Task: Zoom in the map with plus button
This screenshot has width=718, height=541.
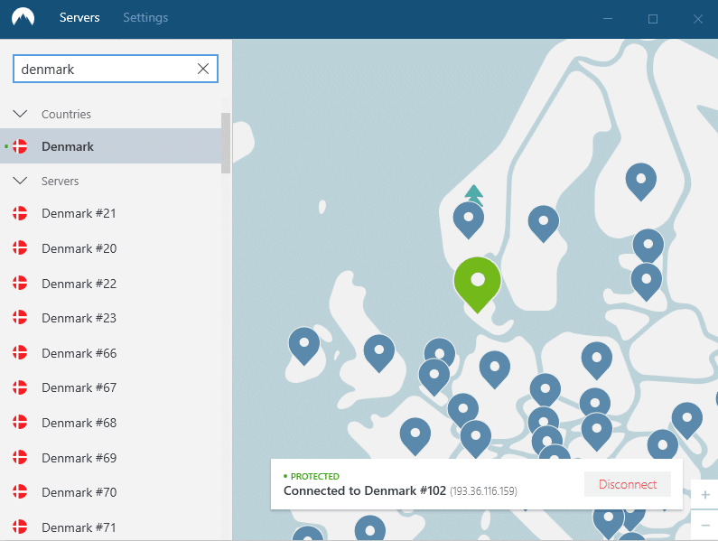Action: click(705, 495)
